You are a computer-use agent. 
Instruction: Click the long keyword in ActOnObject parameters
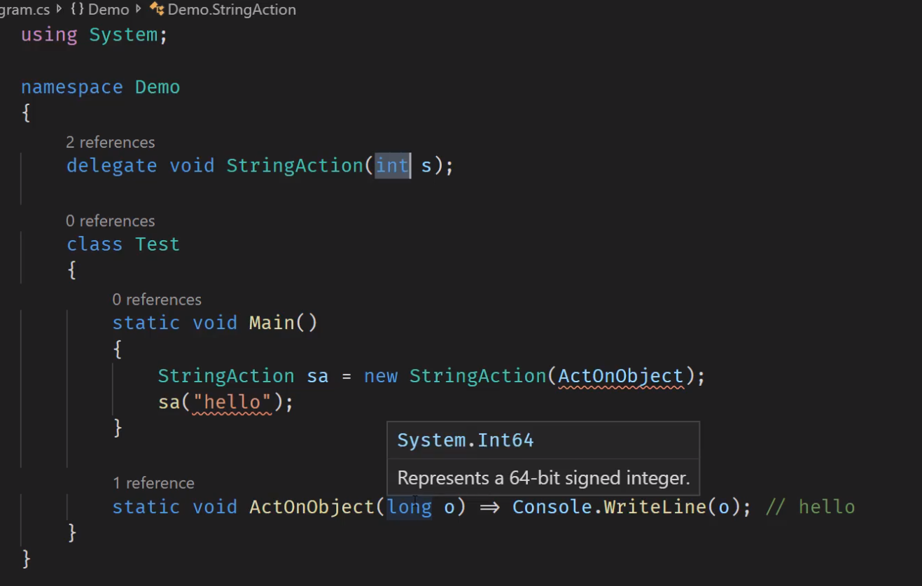point(410,507)
